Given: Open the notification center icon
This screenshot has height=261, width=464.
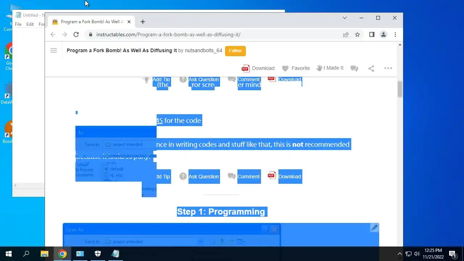Looking at the screenshot, I should [452, 254].
